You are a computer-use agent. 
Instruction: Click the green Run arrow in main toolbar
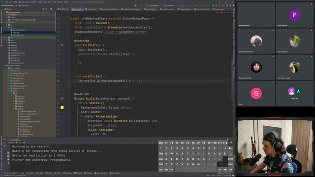(195, 5)
